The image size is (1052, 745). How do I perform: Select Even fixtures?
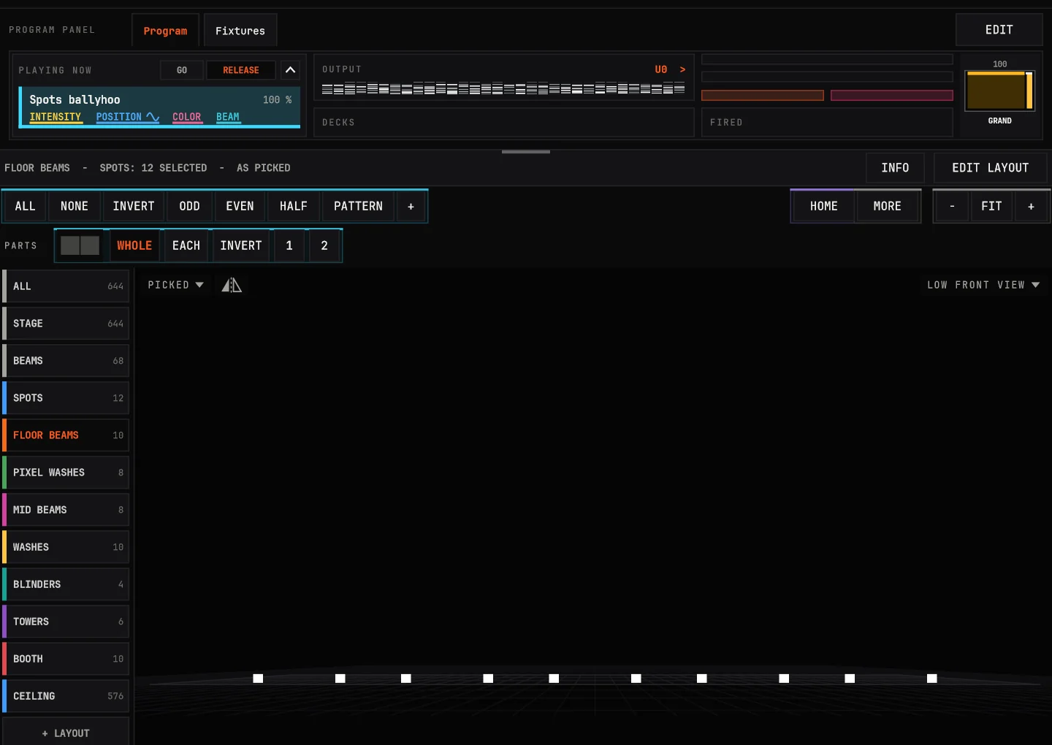(x=240, y=206)
